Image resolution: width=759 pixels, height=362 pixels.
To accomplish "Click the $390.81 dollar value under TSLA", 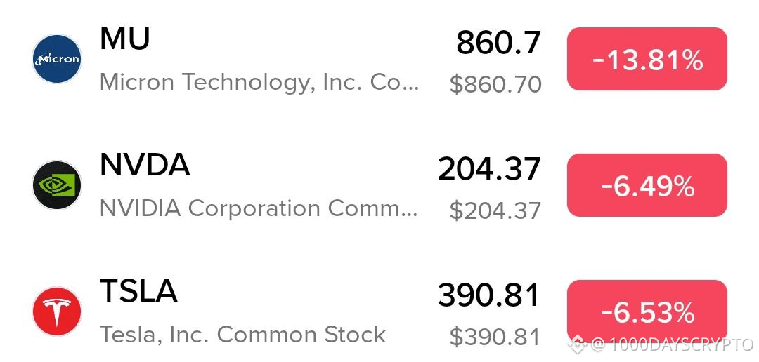I will click(495, 336).
